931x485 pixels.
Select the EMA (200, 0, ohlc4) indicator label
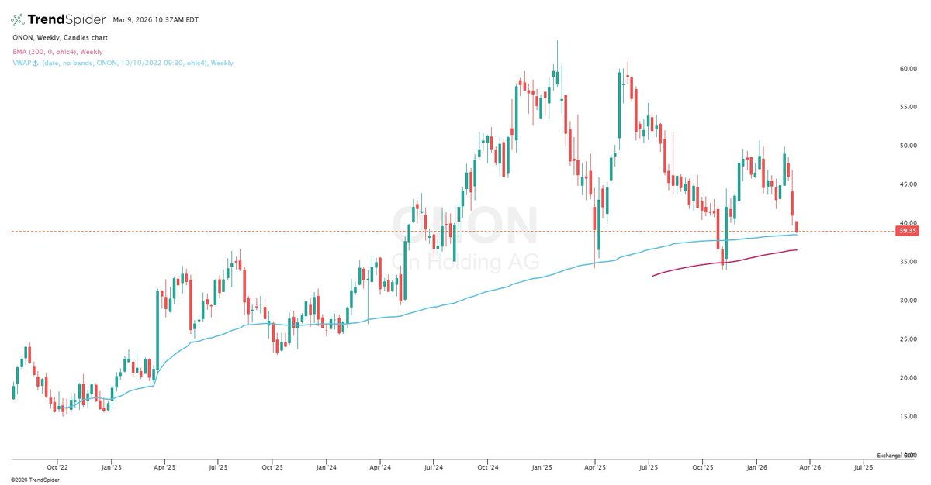pyautogui.click(x=57, y=52)
